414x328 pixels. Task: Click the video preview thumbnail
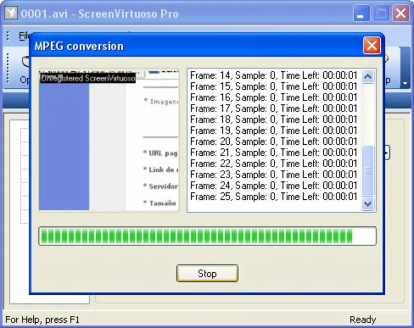tap(109, 140)
